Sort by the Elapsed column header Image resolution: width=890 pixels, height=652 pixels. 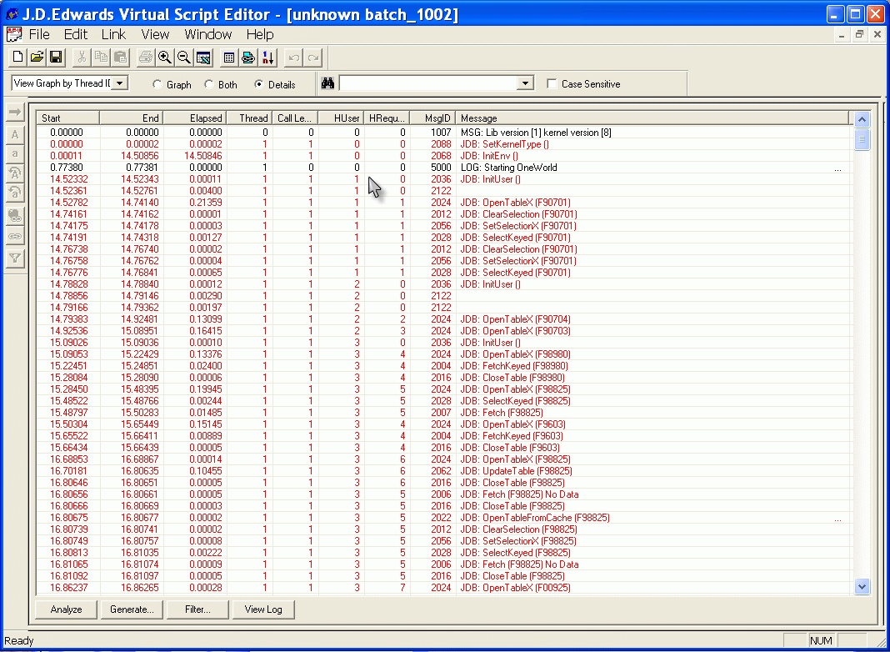click(195, 118)
